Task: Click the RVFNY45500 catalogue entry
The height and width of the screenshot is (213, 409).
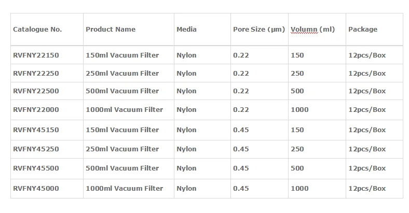Action: (x=36, y=168)
